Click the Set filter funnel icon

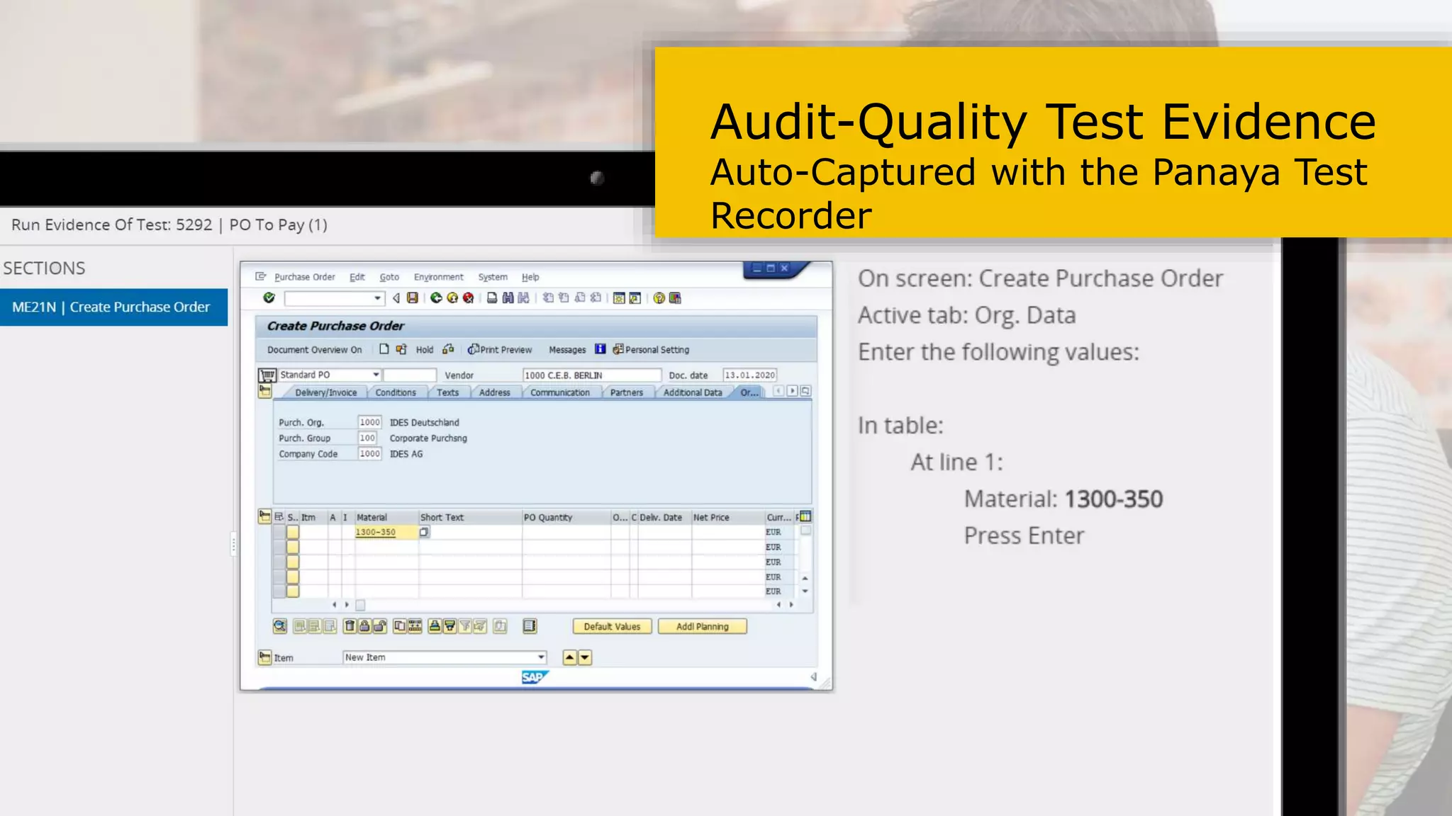click(x=465, y=626)
